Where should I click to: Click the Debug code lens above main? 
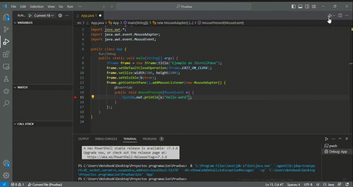click(x=111, y=54)
